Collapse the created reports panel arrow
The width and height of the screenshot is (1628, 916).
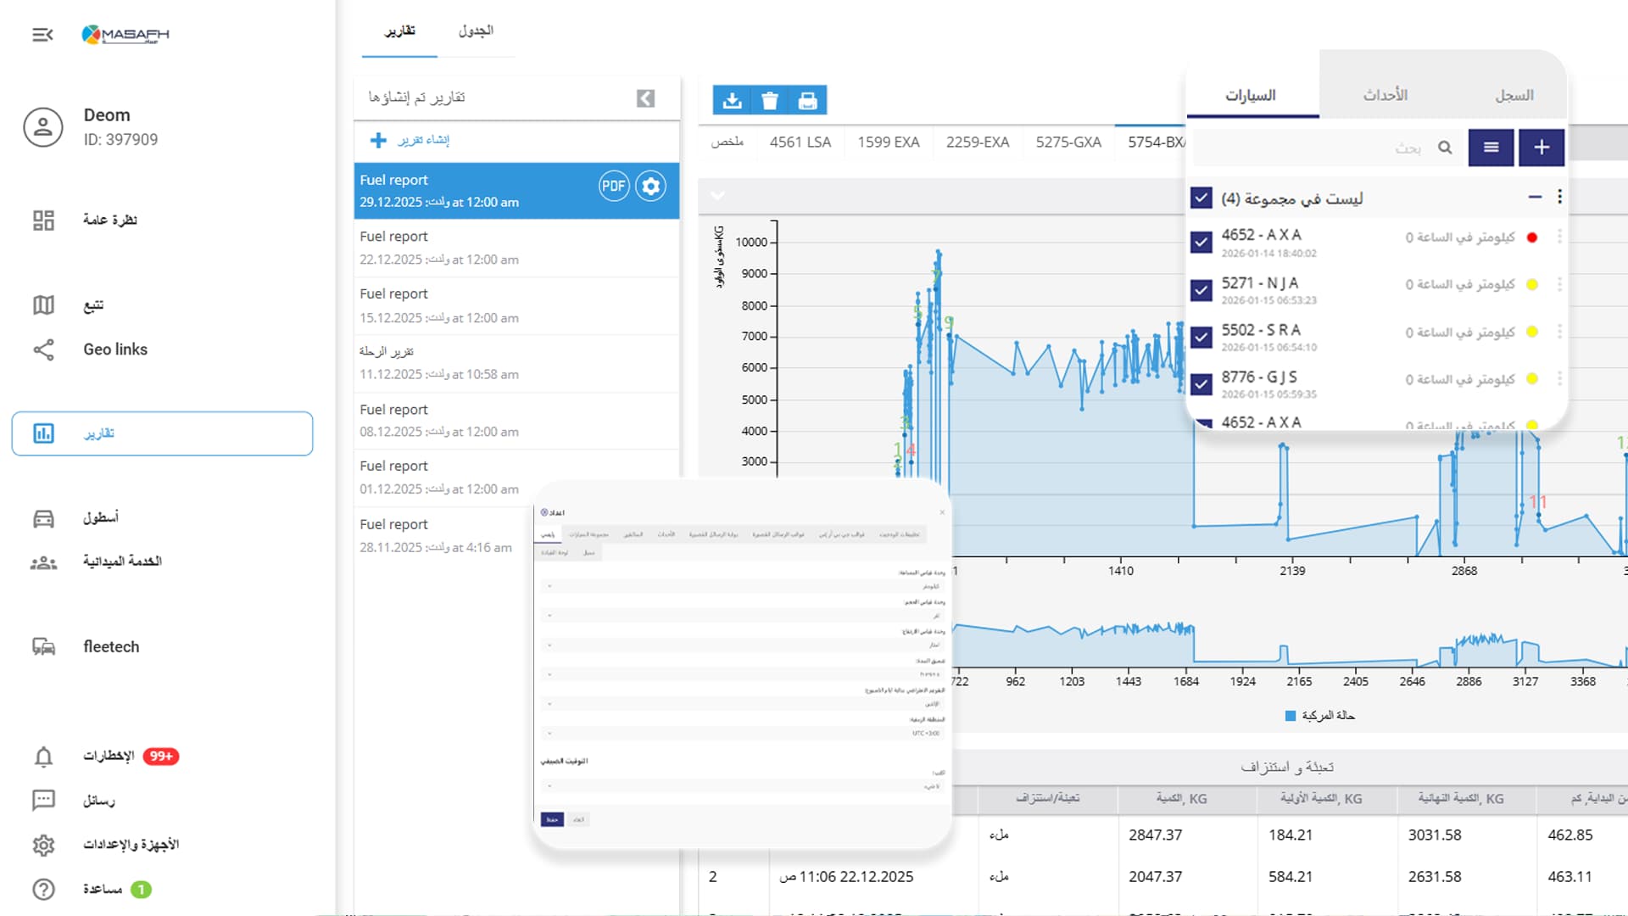point(645,98)
